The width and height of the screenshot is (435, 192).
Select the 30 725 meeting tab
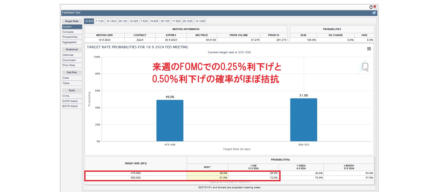165,21
